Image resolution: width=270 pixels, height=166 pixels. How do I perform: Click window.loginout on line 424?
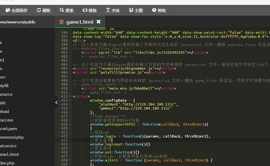pyautogui.click(x=106, y=144)
